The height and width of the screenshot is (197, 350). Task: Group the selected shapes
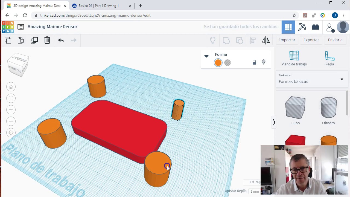click(226, 40)
